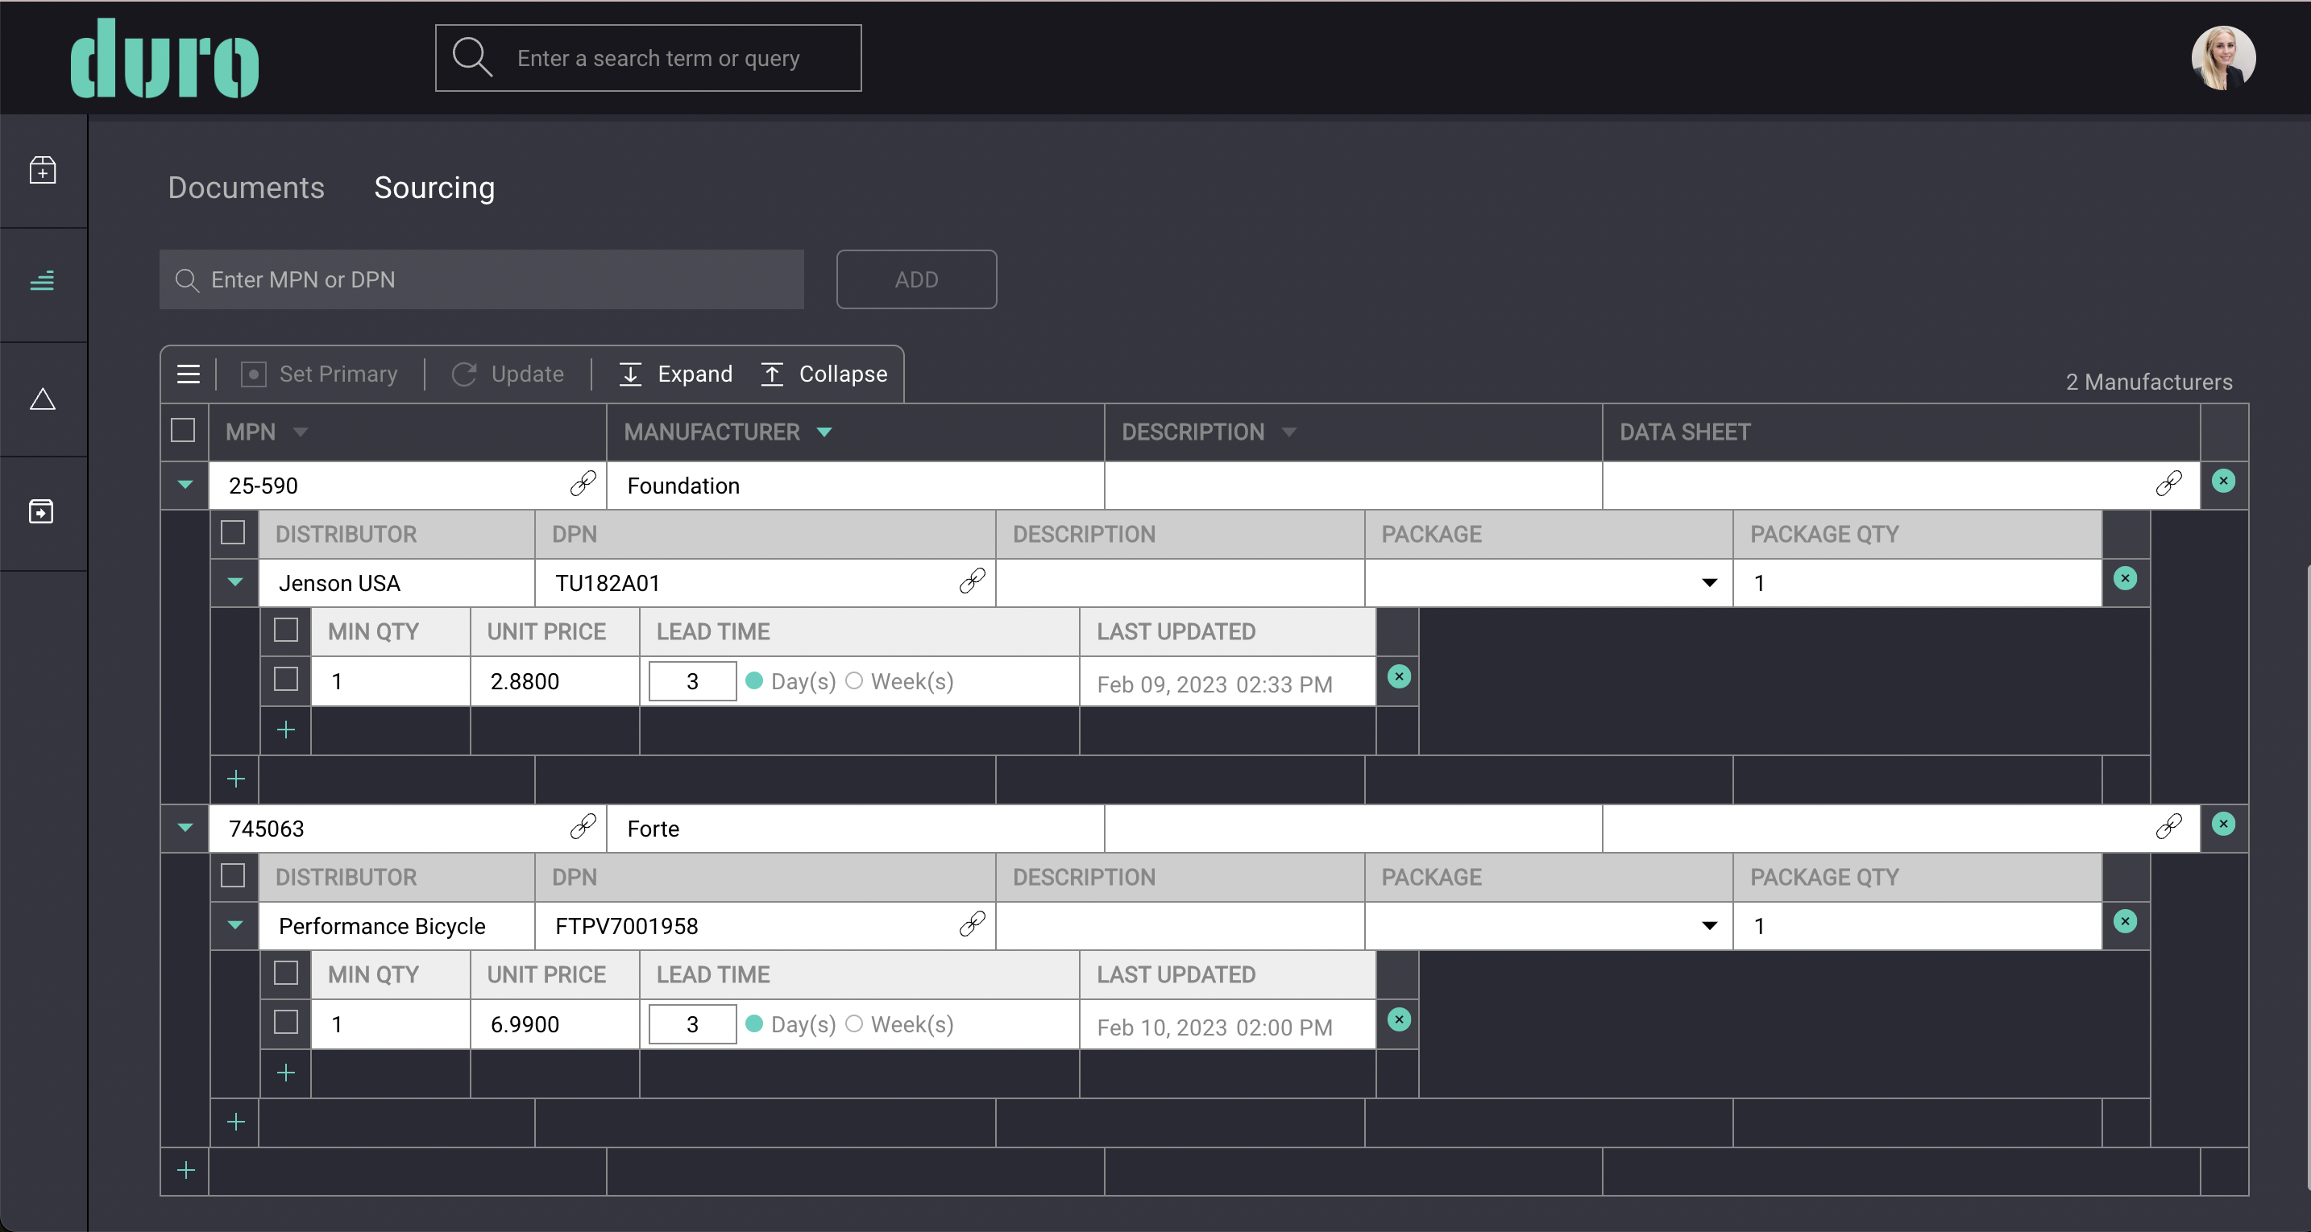The width and height of the screenshot is (2311, 1232).
Task: Click Expand to expand all rows
Action: tap(675, 374)
